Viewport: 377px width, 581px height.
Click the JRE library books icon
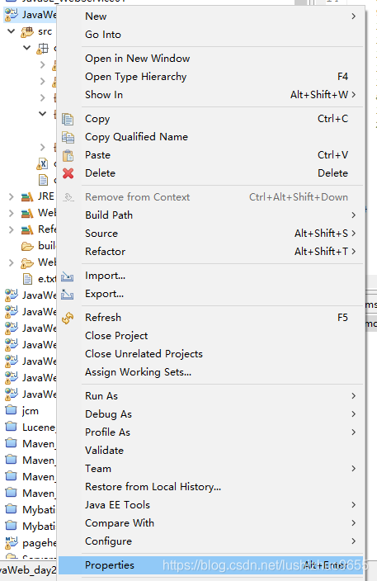27,196
